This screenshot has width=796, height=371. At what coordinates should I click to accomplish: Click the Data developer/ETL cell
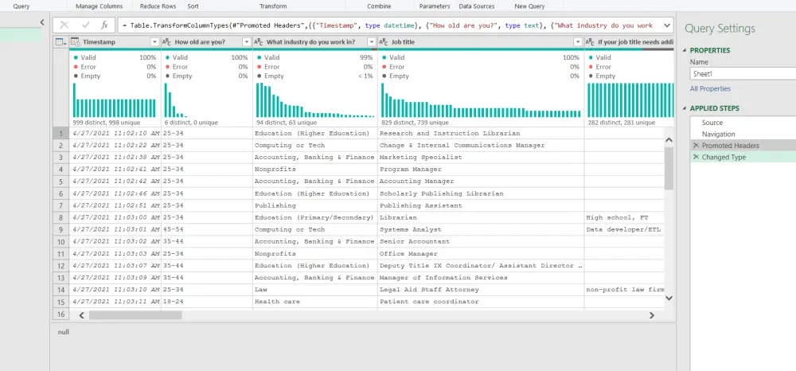625,229
